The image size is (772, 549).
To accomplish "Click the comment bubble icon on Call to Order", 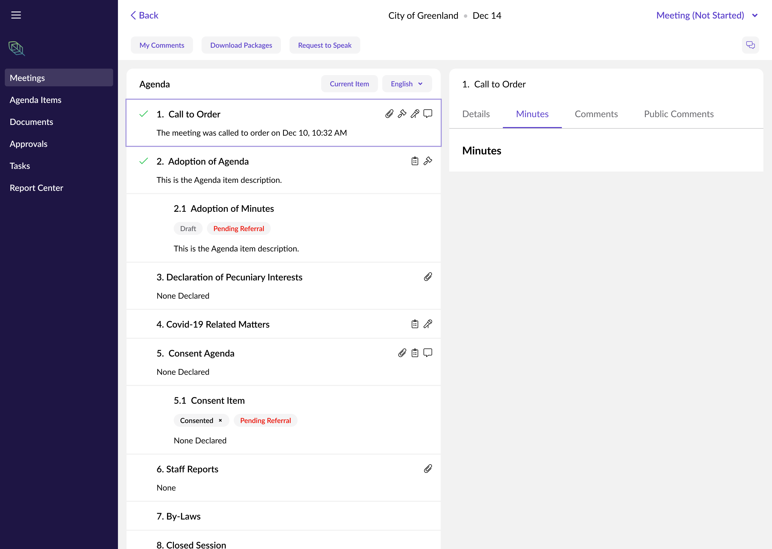I will tap(428, 114).
